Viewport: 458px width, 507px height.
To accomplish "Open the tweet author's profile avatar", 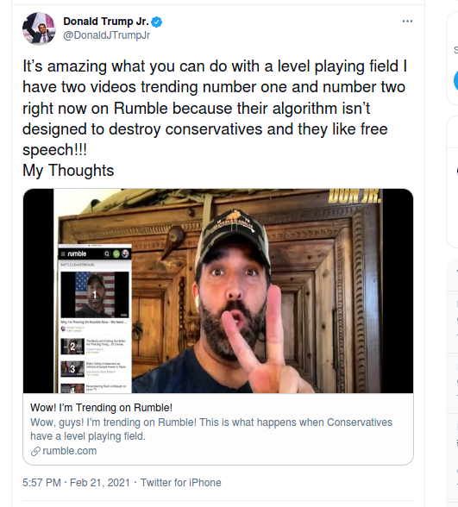I will (x=39, y=28).
